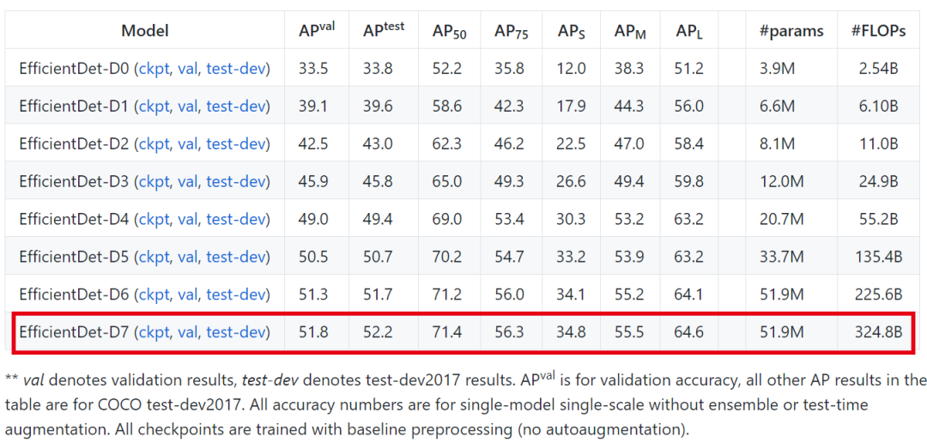The image size is (927, 443).
Task: Click the EfficientDet-D4 val link
Action: (x=188, y=219)
